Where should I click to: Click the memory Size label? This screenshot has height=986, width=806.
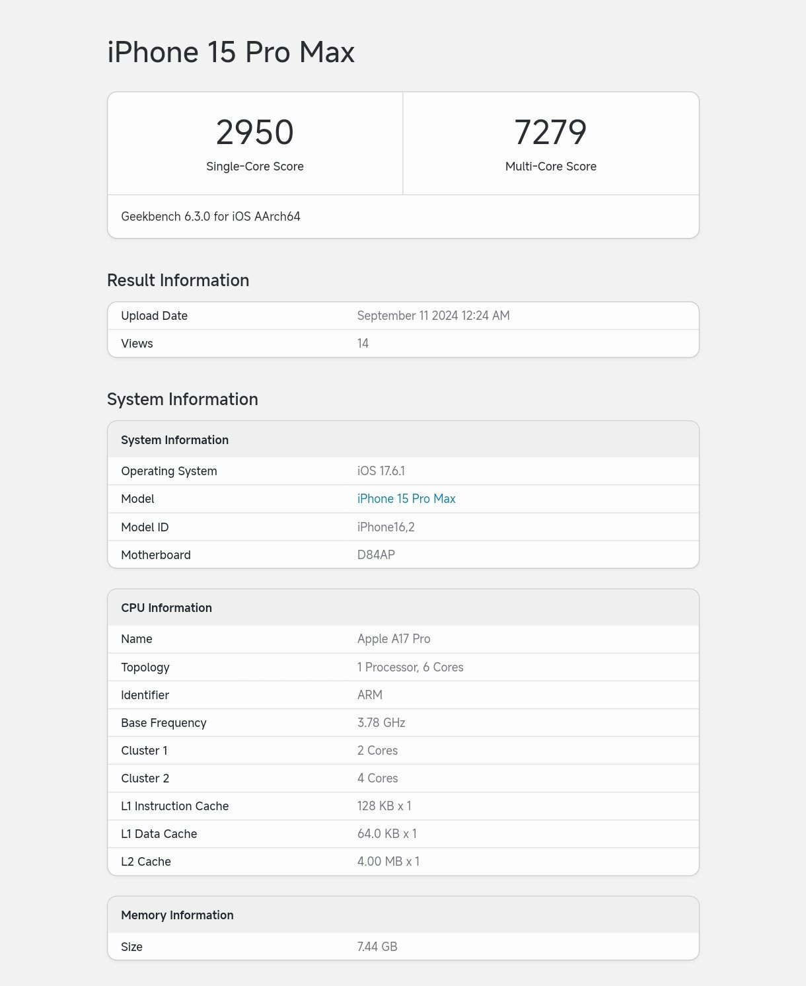(132, 947)
